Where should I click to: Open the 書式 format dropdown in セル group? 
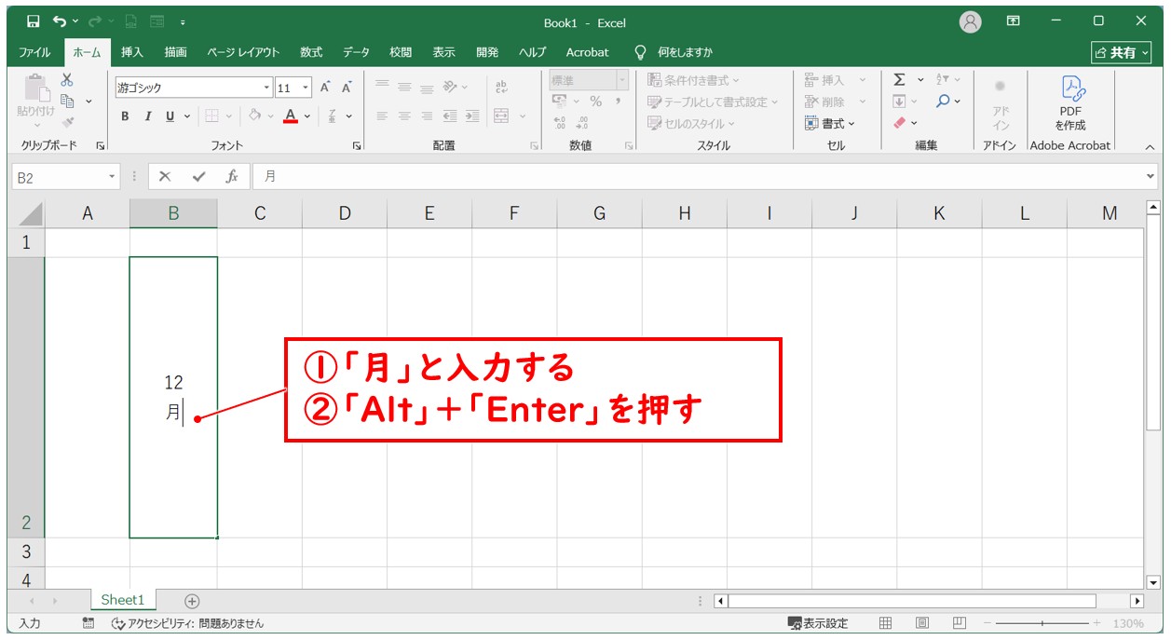click(x=830, y=123)
